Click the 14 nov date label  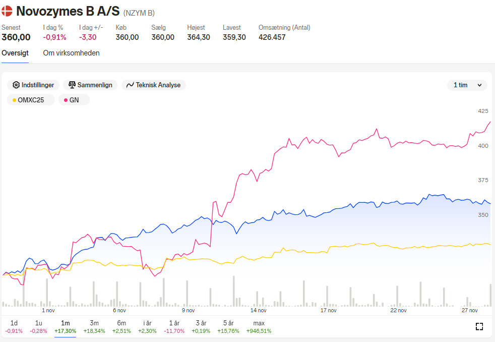coord(258,310)
